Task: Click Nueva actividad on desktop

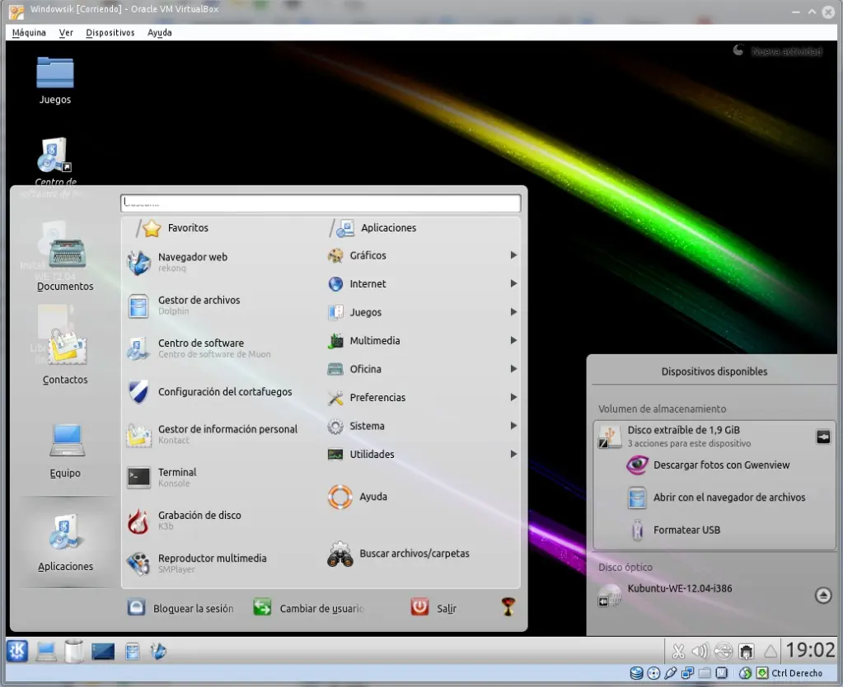Action: click(777, 51)
